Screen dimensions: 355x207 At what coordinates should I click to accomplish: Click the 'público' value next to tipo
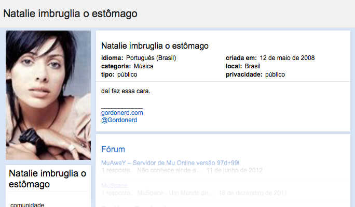click(127, 75)
